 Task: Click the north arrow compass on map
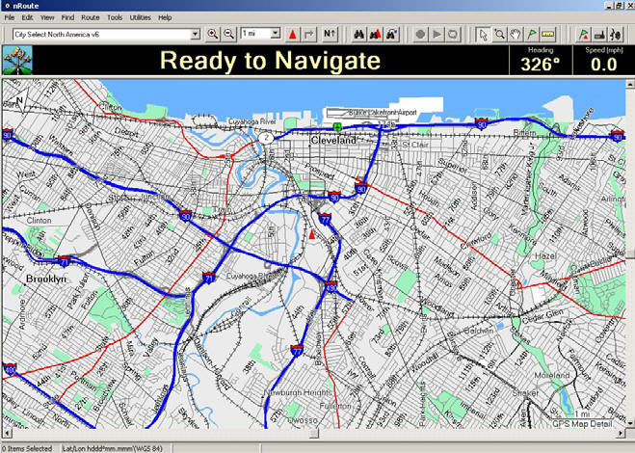(18, 101)
